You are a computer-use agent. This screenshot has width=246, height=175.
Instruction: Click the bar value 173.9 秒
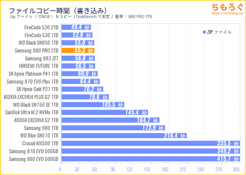point(153,128)
